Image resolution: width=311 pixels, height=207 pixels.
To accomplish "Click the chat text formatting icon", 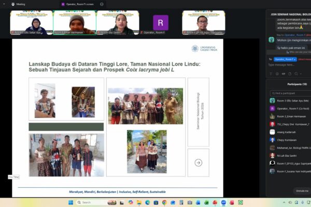I will [x=271, y=73].
